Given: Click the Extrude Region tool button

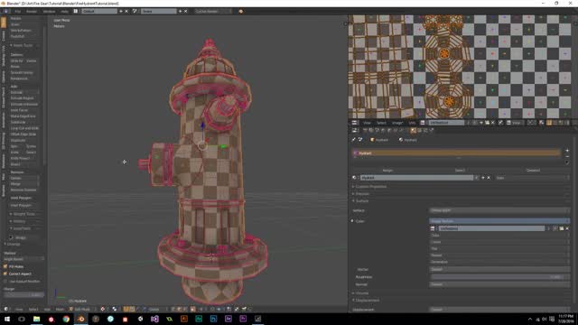Looking at the screenshot, I should (x=24, y=98).
